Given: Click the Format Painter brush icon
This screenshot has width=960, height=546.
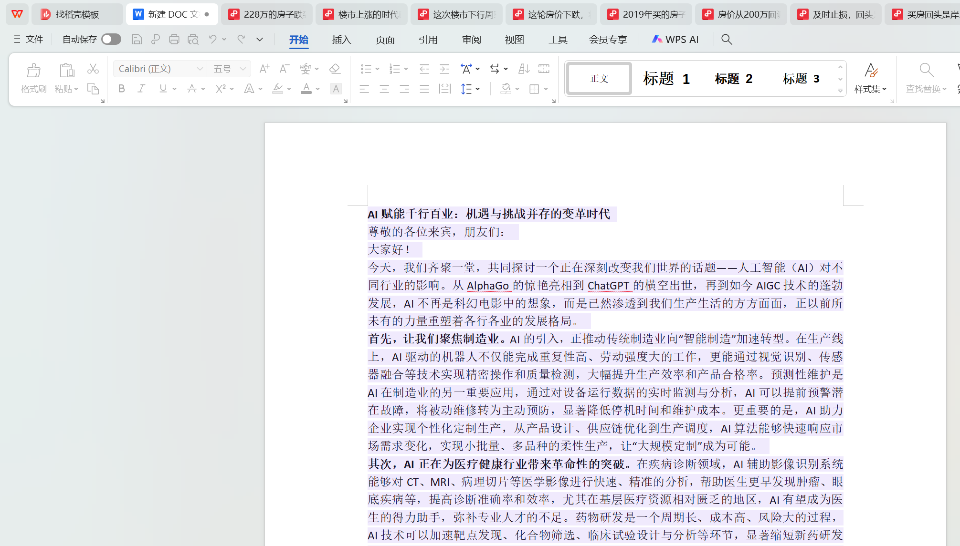Looking at the screenshot, I should click(33, 71).
